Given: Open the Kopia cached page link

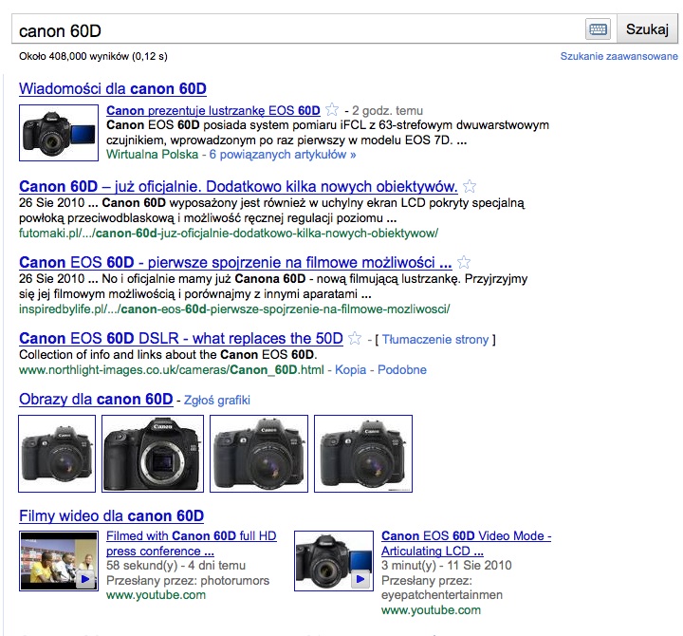Looking at the screenshot, I should click(x=350, y=369).
